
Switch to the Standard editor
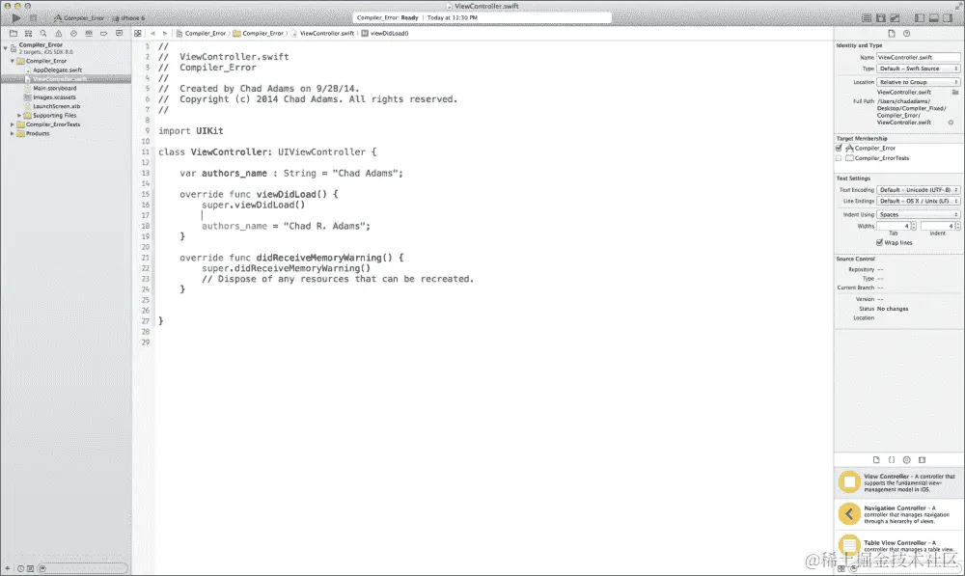coord(867,17)
